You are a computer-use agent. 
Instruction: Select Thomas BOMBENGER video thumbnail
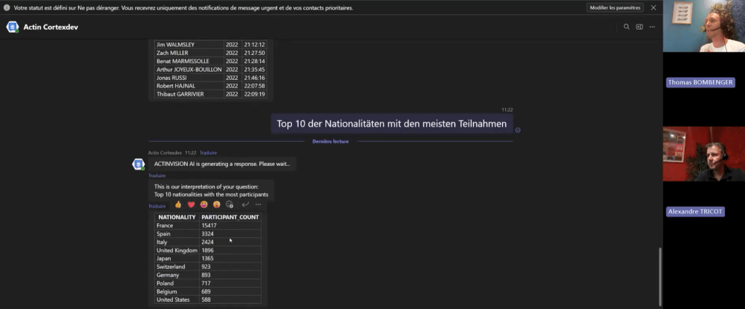pyautogui.click(x=703, y=26)
